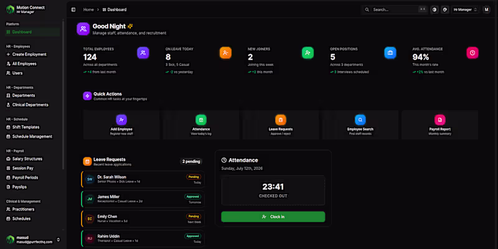
Task: Open the Attendance quick action card
Action: (201, 125)
